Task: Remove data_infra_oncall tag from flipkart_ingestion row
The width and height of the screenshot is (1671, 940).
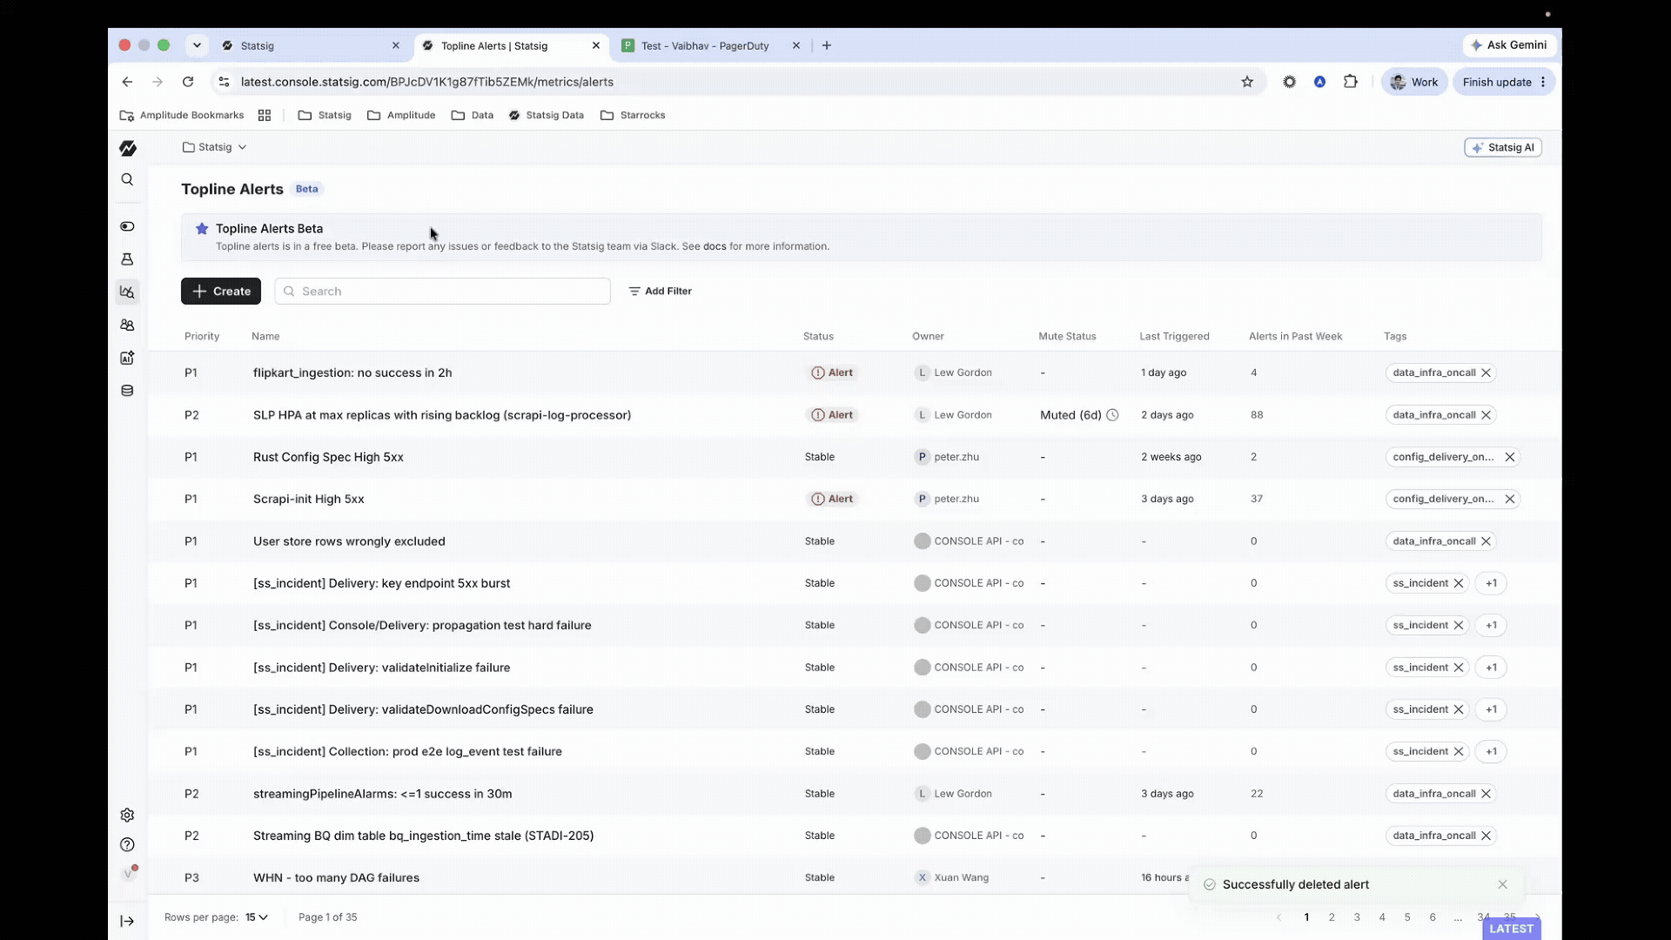Action: pos(1486,373)
